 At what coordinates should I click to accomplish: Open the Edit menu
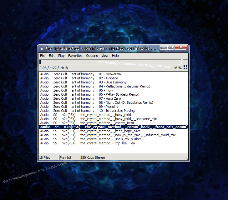tap(52, 56)
